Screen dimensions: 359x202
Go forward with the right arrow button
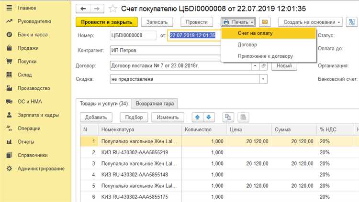(x=97, y=9)
